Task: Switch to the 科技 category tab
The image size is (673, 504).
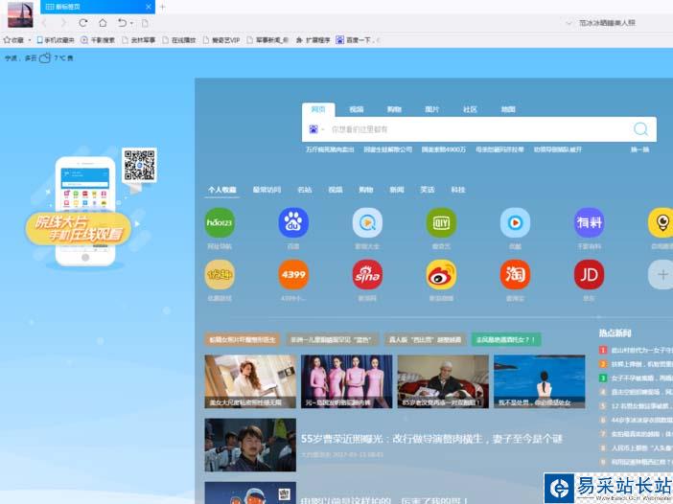Action: 458,190
